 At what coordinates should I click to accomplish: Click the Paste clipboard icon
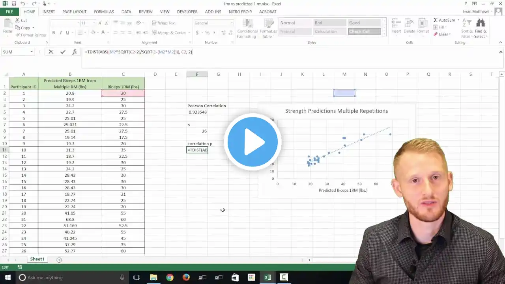(7, 24)
